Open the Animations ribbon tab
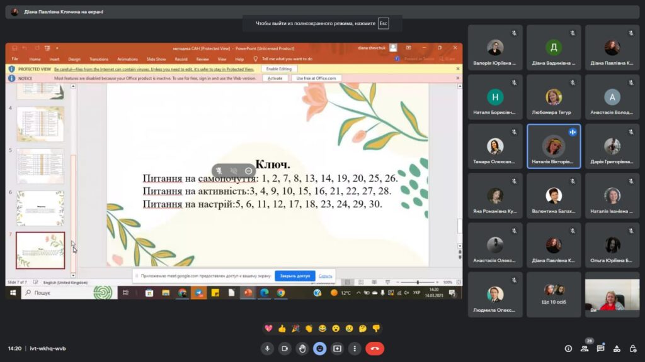The width and height of the screenshot is (645, 362). click(x=127, y=59)
